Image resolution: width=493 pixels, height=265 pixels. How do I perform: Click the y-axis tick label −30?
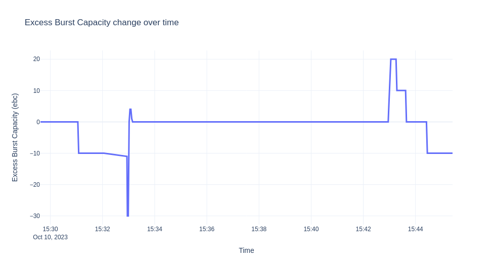tap(34, 216)
